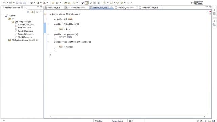Select the Java perspective button
Screen dimensions: 217x122
tap(199, 3)
